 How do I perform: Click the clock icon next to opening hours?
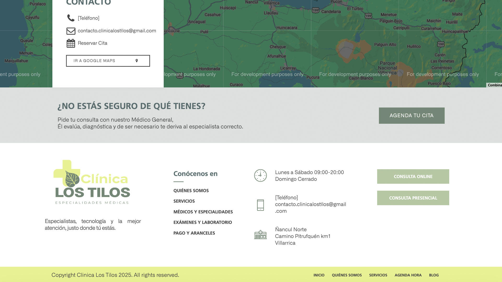[x=260, y=176]
